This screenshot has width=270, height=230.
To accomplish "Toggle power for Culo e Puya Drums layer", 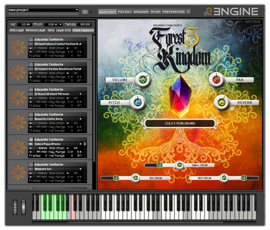I will 31,139.
